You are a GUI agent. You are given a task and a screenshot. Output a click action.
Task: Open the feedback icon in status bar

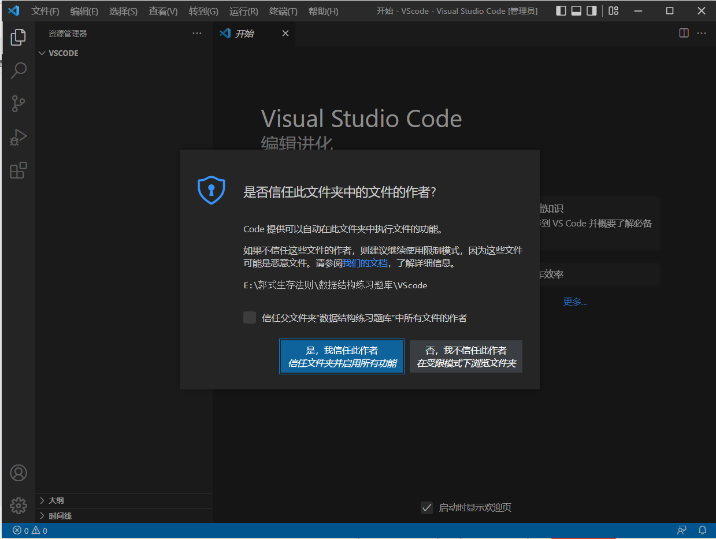[682, 530]
